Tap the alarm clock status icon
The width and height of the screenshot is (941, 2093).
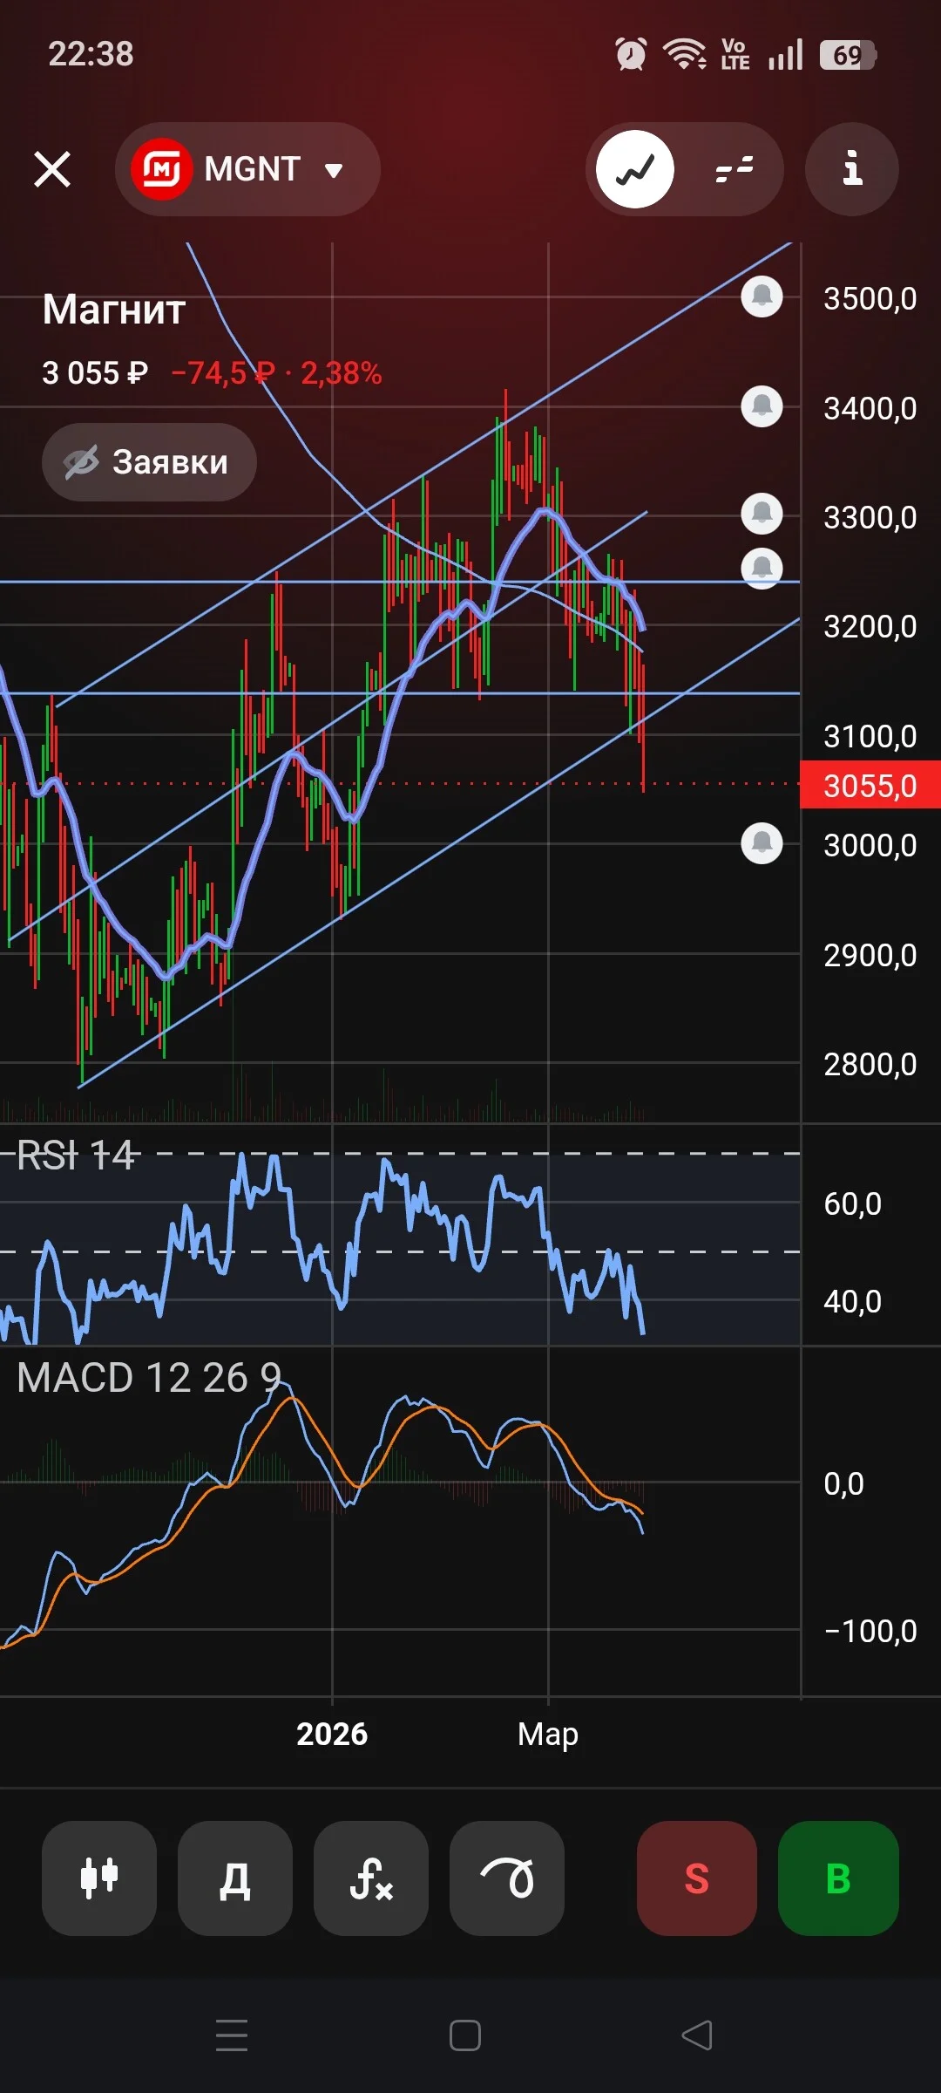pos(631,54)
